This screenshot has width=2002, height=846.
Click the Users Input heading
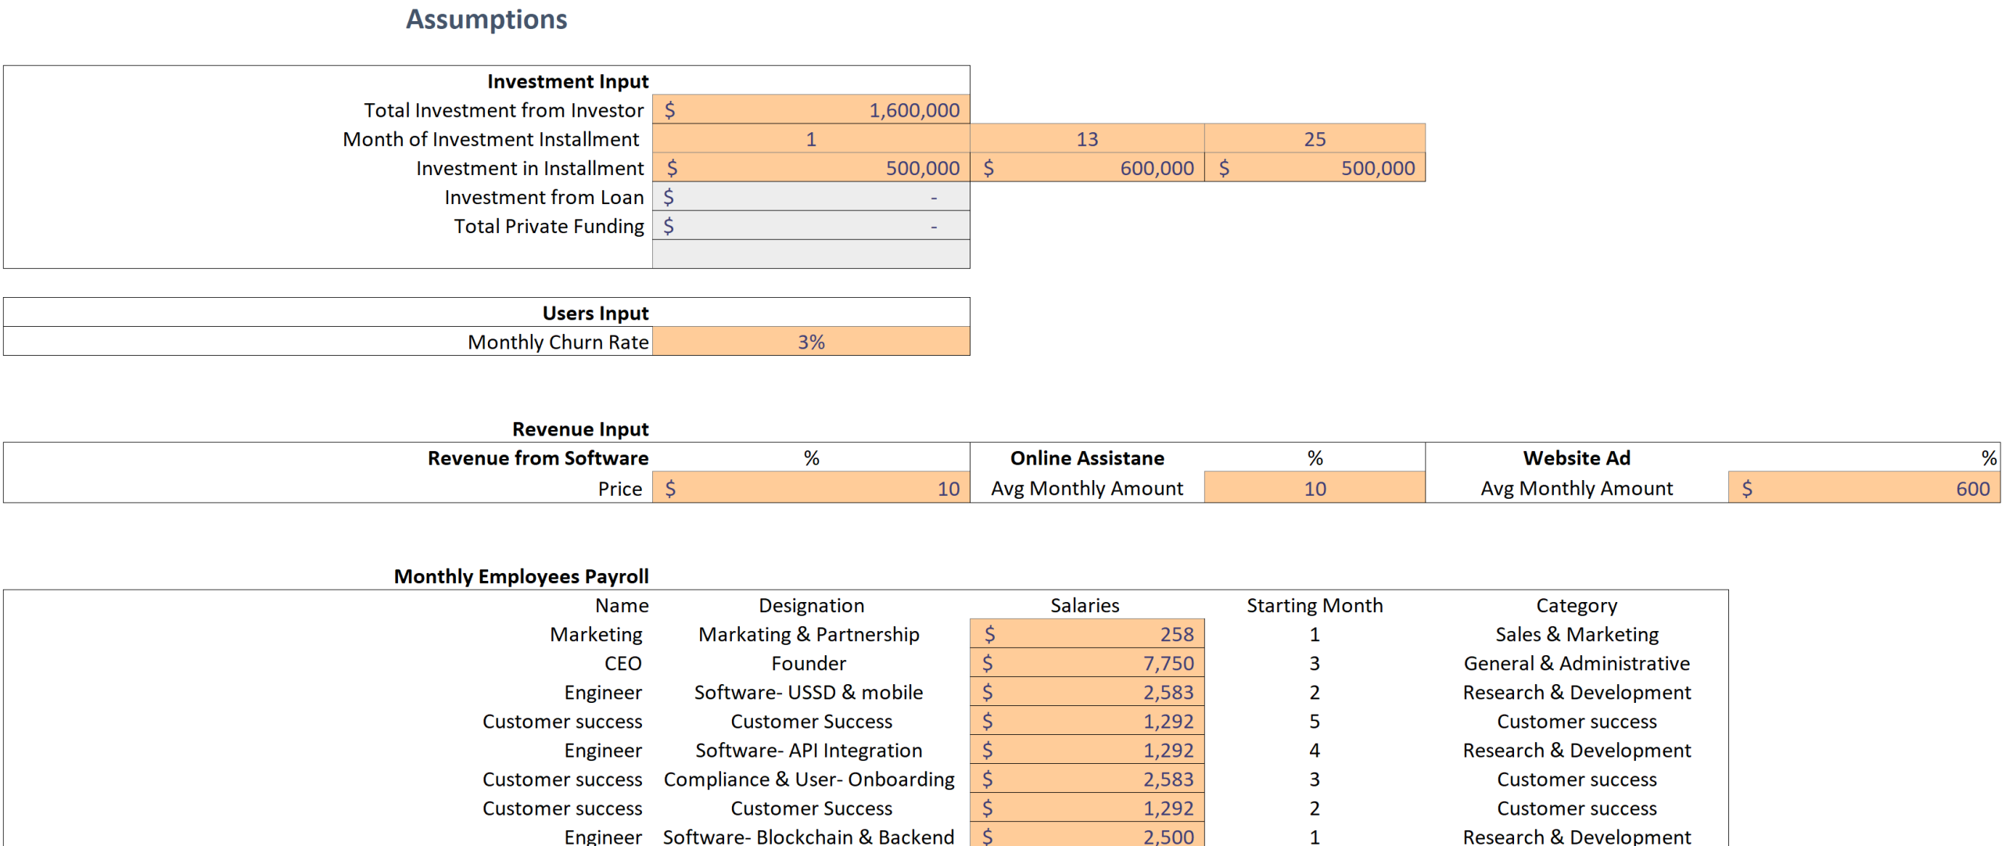(x=595, y=313)
